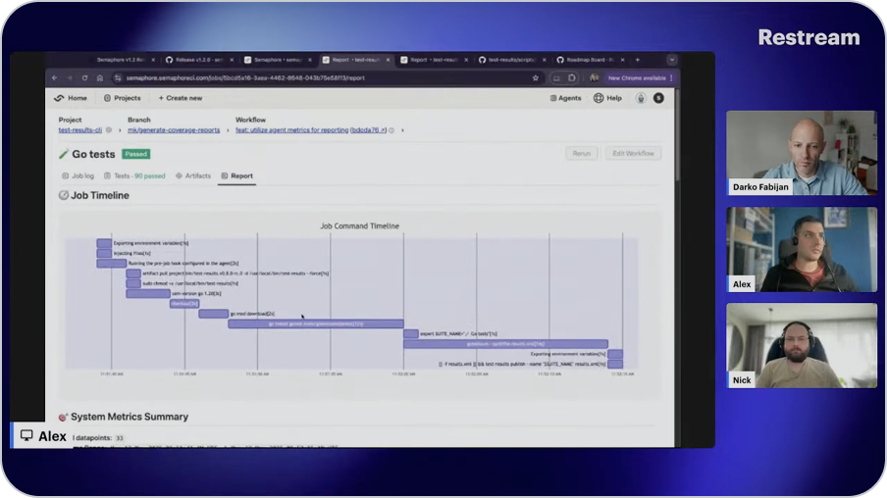Switch to the Roadmap Board tab
Image resolution: width=887 pixels, height=498 pixels.
(x=590, y=60)
